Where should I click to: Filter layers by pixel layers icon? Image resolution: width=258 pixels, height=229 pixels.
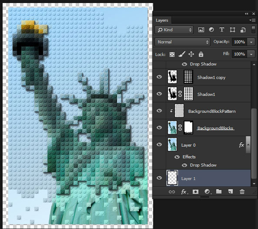pos(201,30)
